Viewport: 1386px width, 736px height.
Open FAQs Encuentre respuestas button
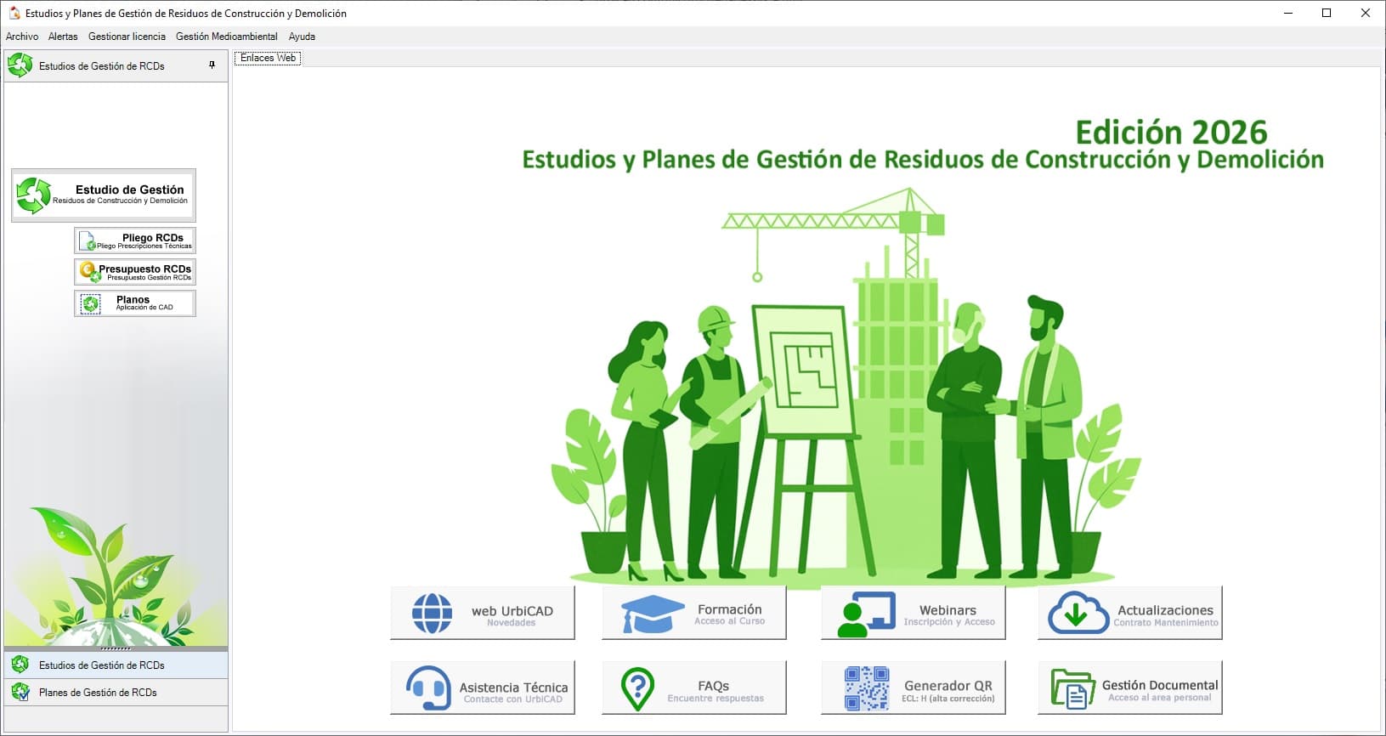point(694,688)
